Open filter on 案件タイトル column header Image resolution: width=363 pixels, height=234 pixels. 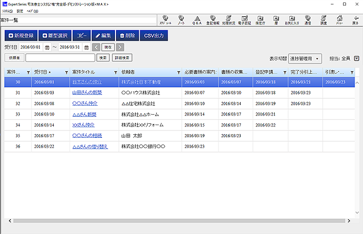coord(116,73)
